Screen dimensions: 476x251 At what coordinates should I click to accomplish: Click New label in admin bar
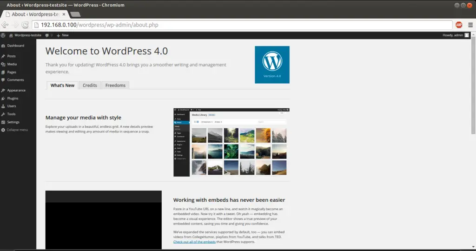coord(65,35)
